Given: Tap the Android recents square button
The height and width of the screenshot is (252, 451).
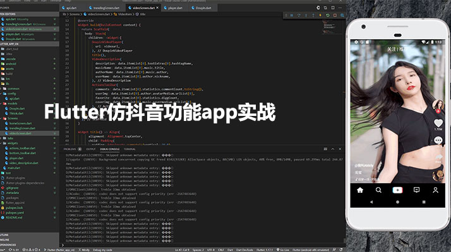Looking at the screenshot, I should (424, 202).
